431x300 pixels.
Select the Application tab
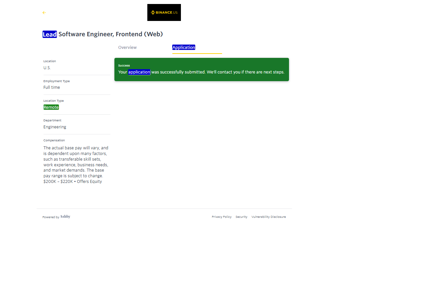click(x=184, y=48)
